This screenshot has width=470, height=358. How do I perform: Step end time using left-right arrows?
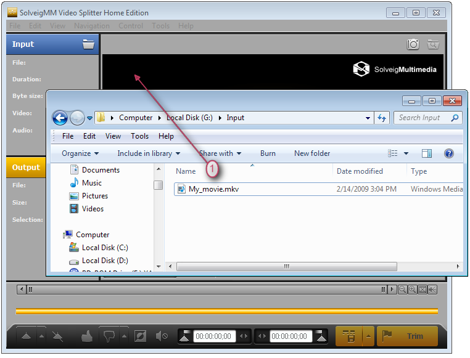262,336
